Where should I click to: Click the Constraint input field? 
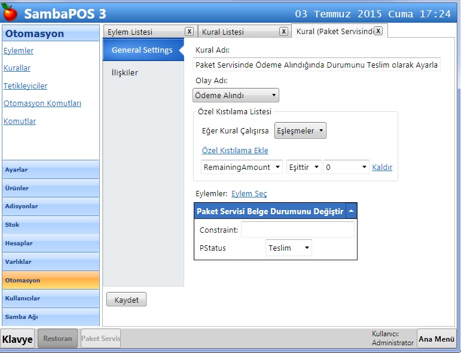pyautogui.click(x=297, y=230)
